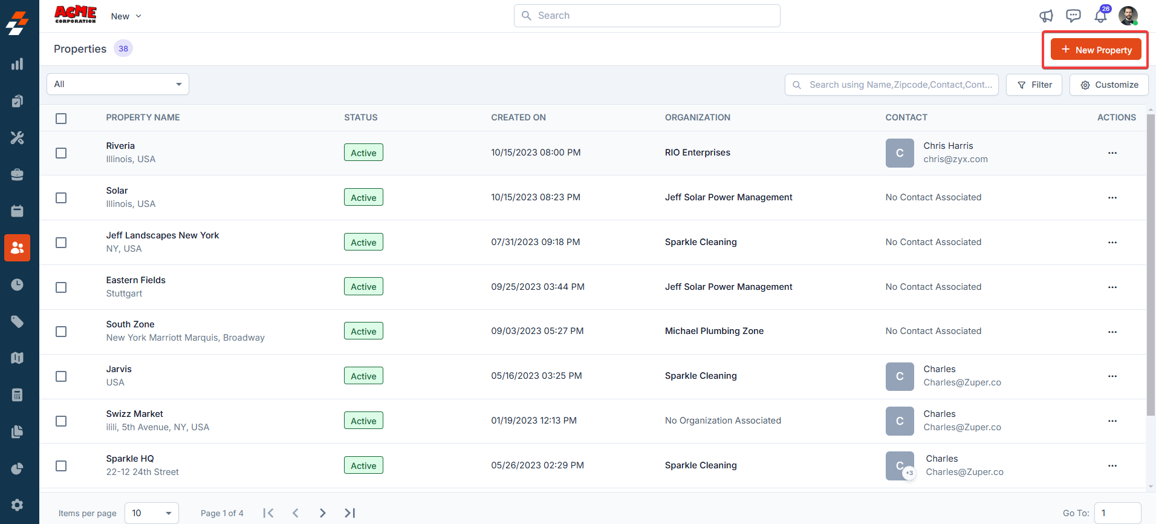Open the jobs wrench tools sidebar icon
The width and height of the screenshot is (1156, 524).
tap(17, 138)
